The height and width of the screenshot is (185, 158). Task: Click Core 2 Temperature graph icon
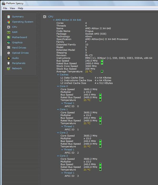(x=100, y=146)
